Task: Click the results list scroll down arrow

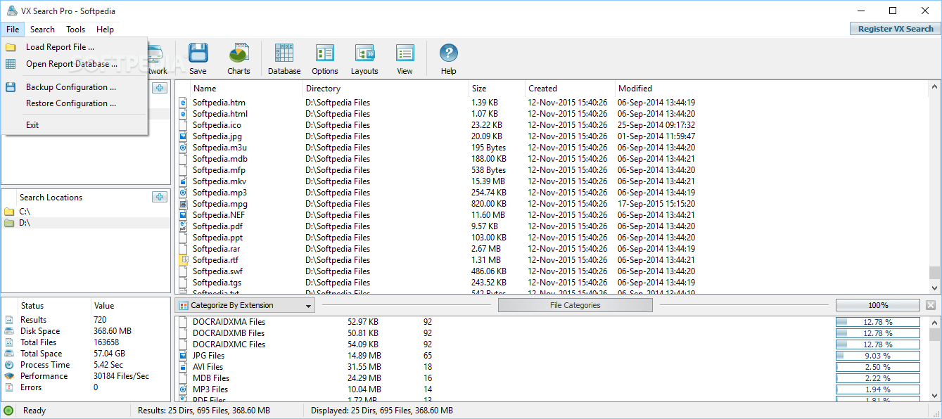Action: 934,288
